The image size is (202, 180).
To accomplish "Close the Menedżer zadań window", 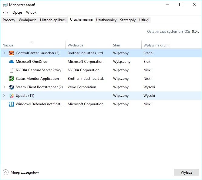I will (195, 5).
